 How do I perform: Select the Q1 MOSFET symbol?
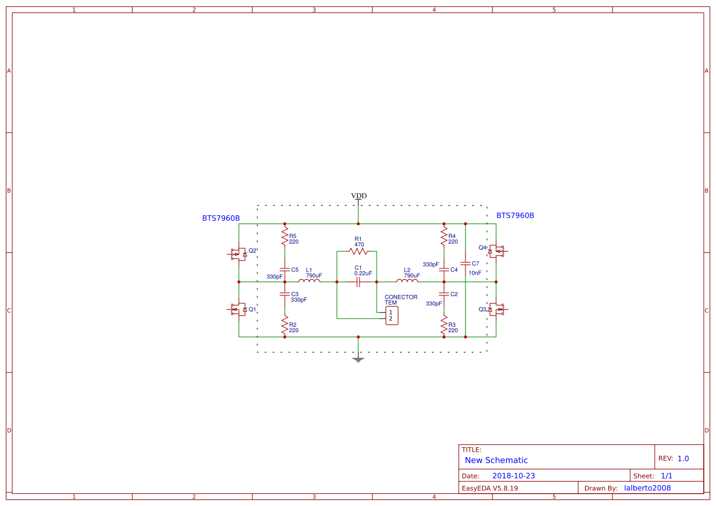[238, 310]
